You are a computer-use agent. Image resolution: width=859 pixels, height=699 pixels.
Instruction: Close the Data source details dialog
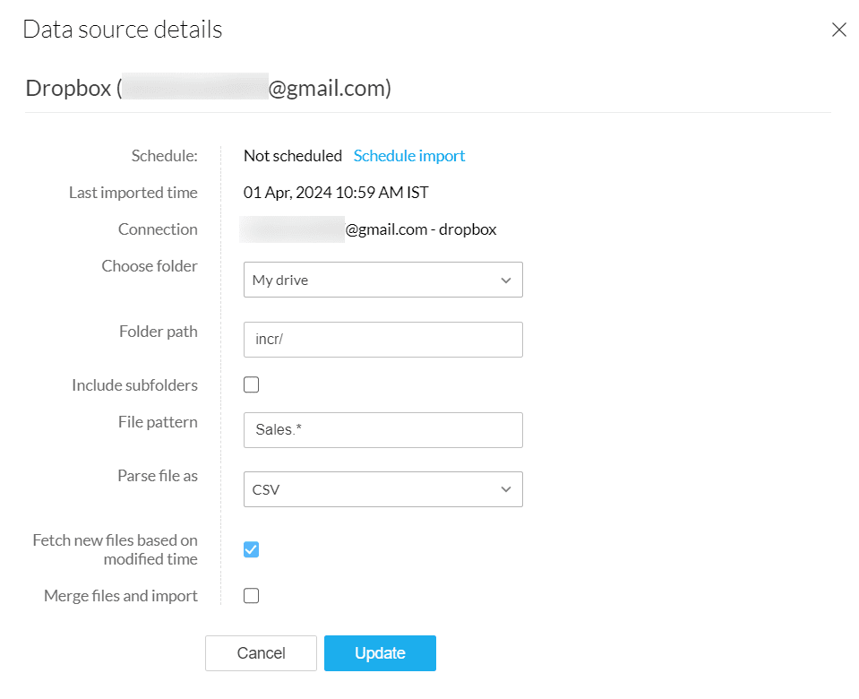pyautogui.click(x=838, y=30)
